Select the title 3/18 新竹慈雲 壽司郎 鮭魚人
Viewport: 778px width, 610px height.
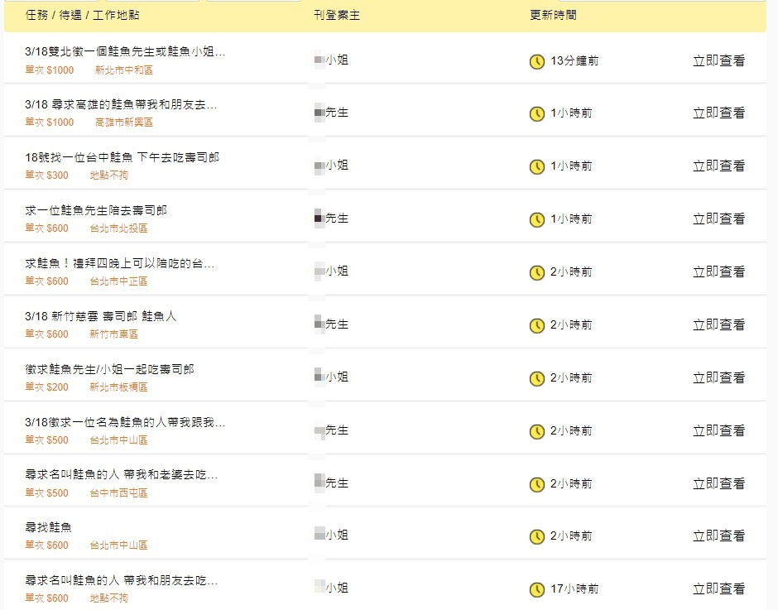point(101,316)
